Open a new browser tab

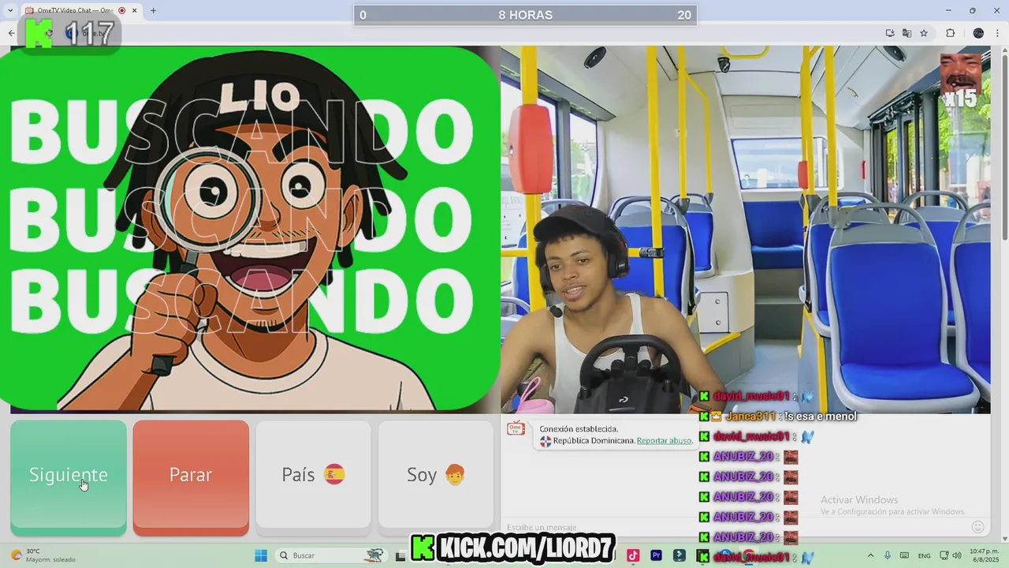point(153,10)
